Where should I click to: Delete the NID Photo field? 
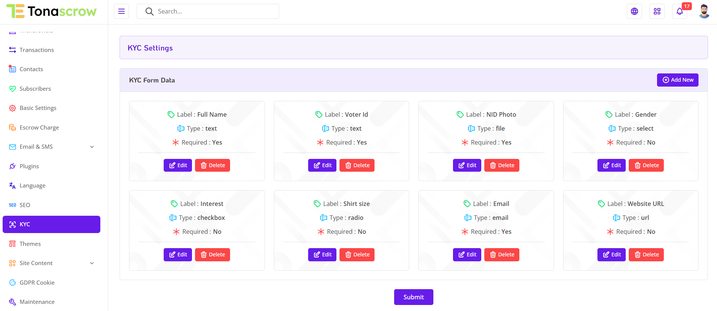pyautogui.click(x=502, y=165)
